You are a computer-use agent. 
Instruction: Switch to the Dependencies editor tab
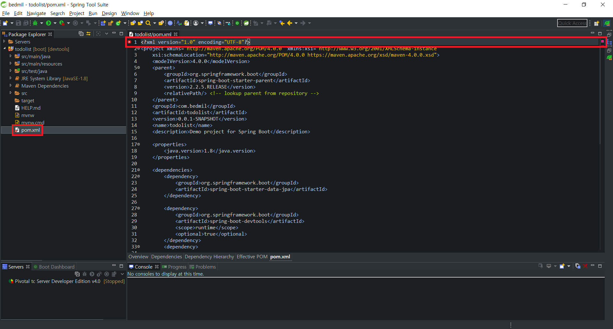pos(166,257)
